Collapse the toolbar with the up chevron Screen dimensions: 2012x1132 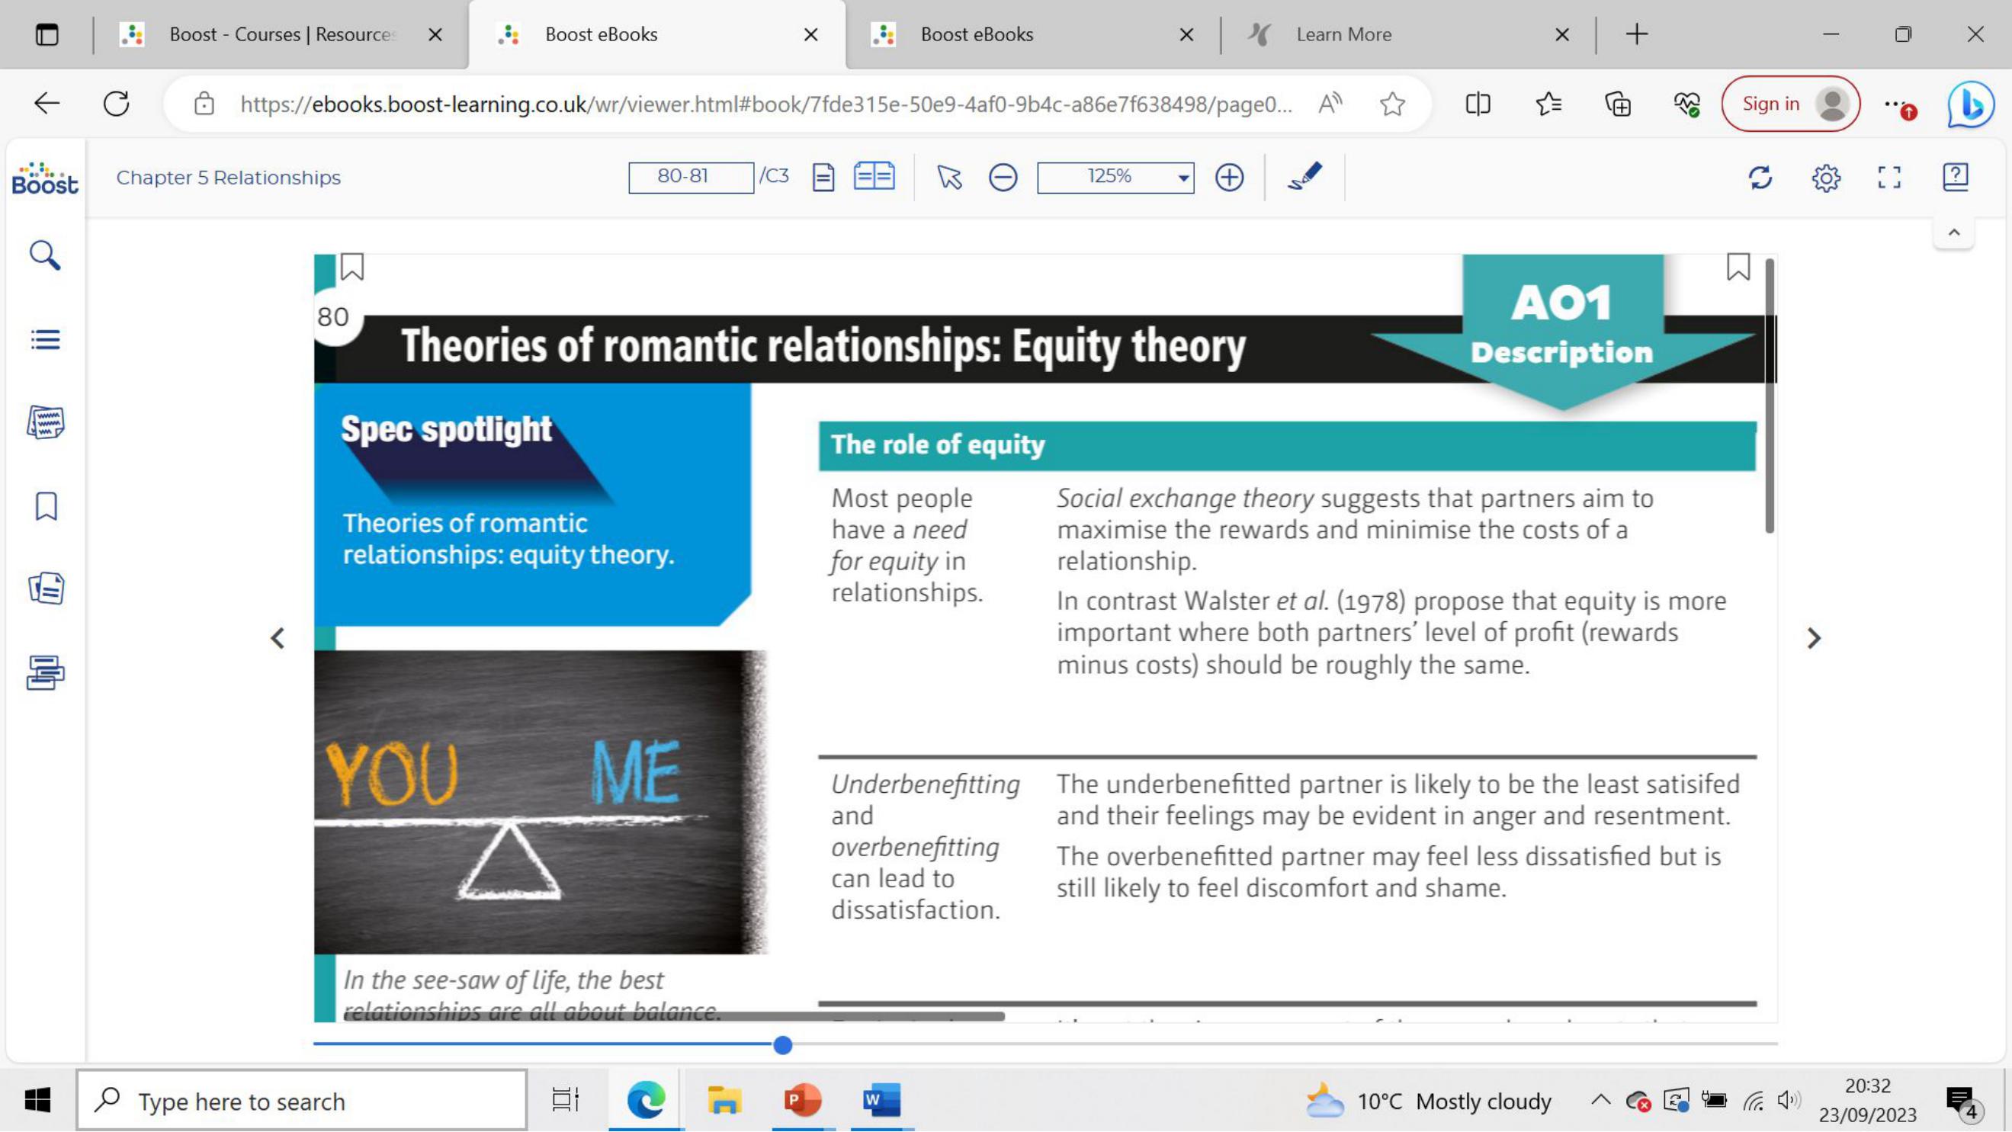tap(1953, 232)
